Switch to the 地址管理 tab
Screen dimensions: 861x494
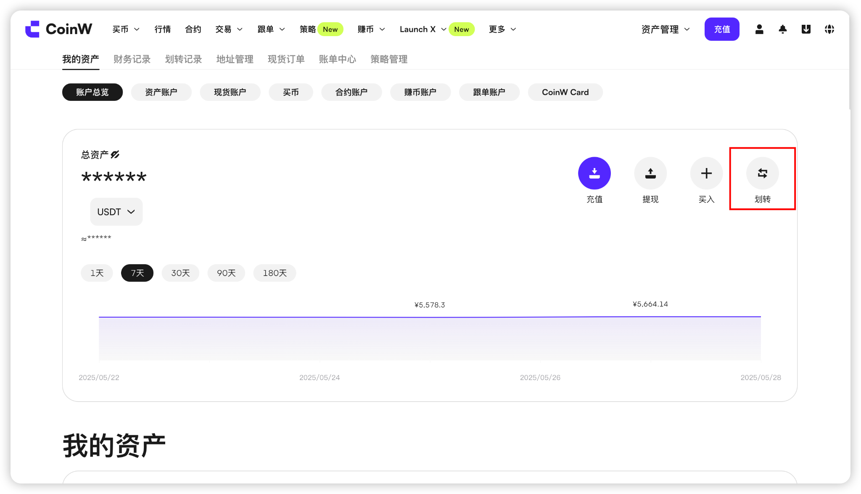[x=235, y=59]
